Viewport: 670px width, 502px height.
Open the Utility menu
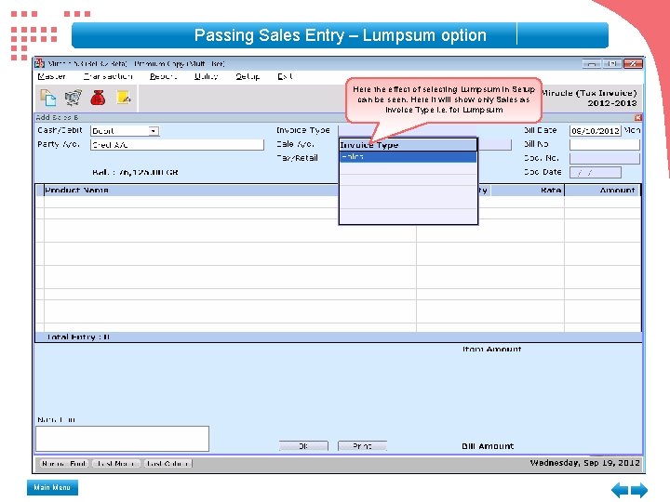point(207,76)
